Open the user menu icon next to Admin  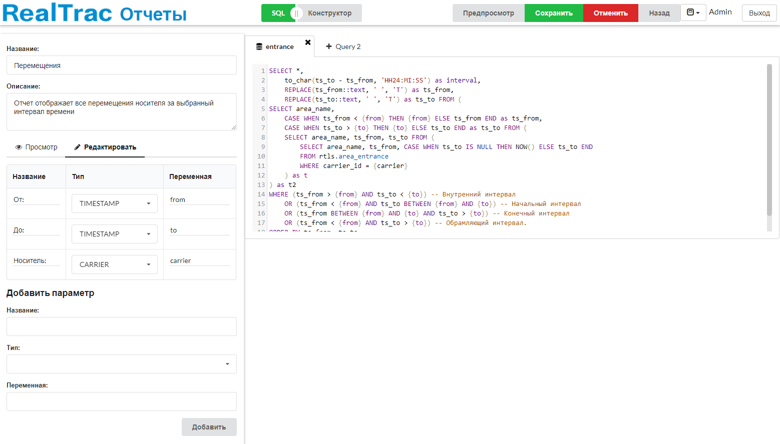tap(693, 12)
